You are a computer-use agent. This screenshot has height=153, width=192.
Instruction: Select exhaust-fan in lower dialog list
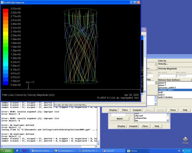(x=150, y=118)
